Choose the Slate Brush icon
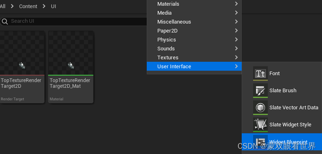The image size is (322, 154). click(260, 91)
